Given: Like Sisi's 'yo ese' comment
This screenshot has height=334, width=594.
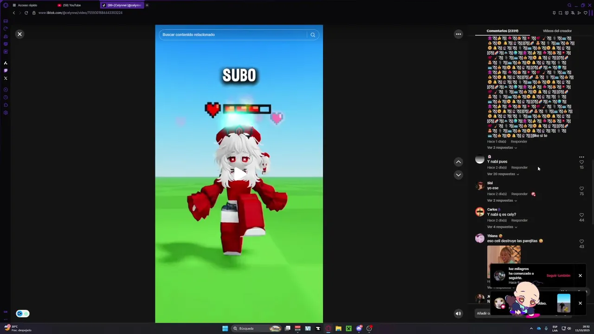Looking at the screenshot, I should tap(581, 189).
